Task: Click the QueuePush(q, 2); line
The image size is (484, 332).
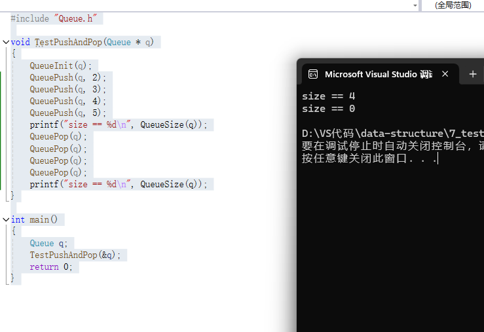Action: tap(67, 77)
